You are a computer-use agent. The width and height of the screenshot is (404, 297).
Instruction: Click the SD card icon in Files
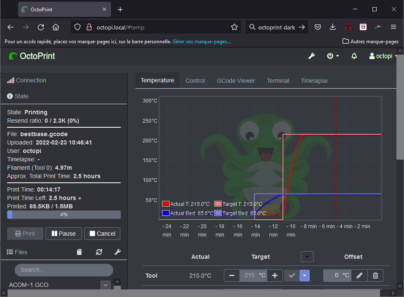pyautogui.click(x=80, y=252)
